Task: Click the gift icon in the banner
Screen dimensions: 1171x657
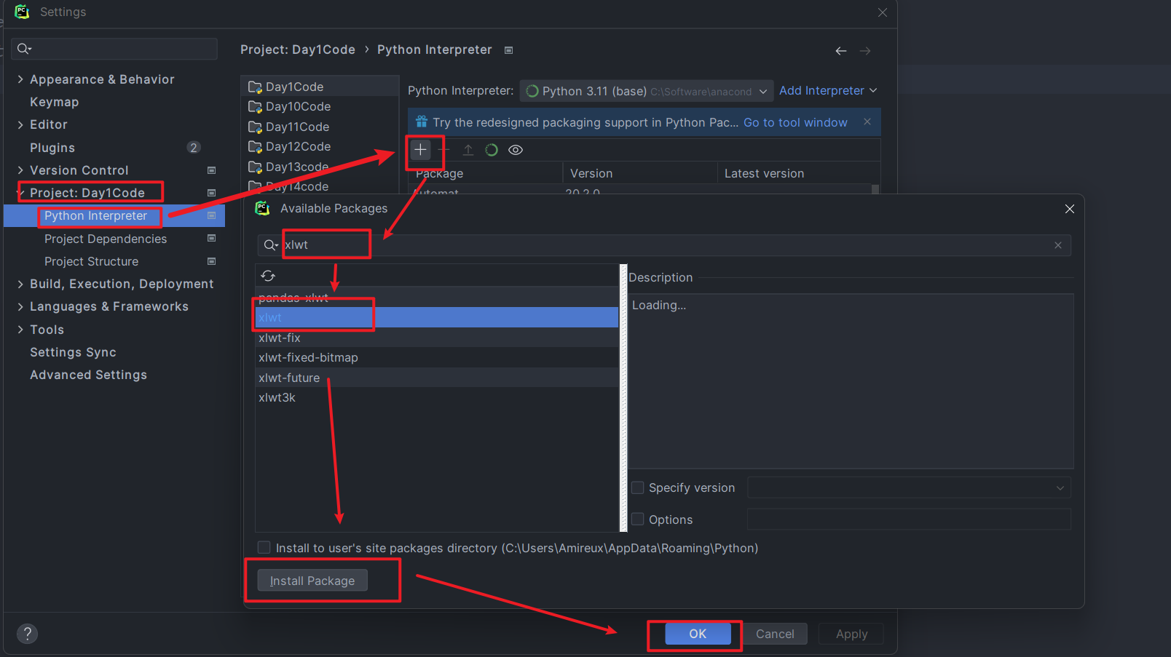Action: pyautogui.click(x=422, y=122)
